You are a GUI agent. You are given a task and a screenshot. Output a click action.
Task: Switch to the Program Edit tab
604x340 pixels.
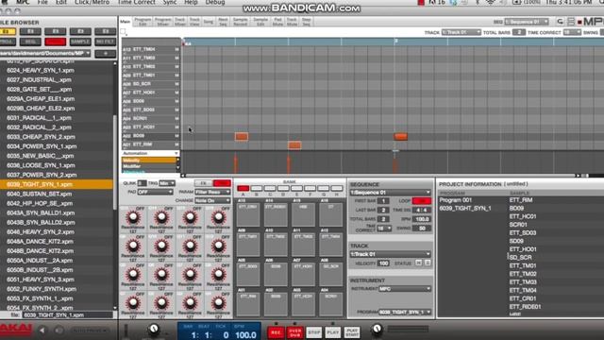coord(143,22)
